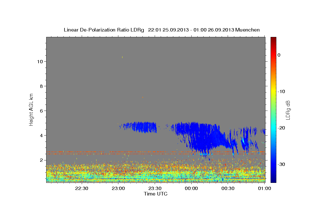
Task: Click the plot title mentioning Muenchen
Action: click(162, 30)
